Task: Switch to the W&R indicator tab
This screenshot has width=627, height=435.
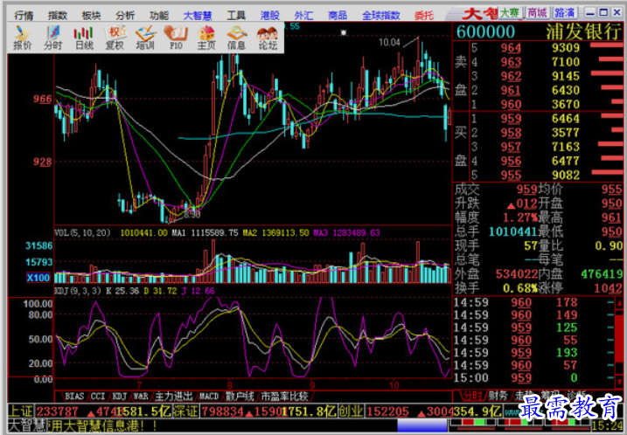Action: coord(141,397)
